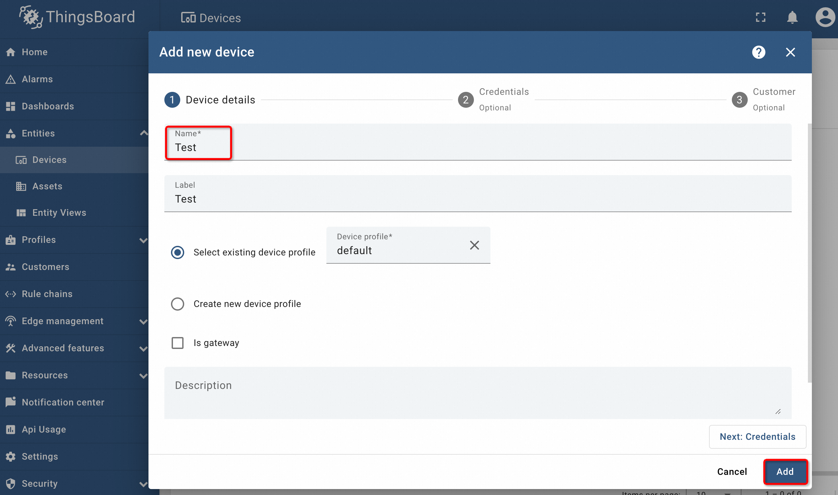Image resolution: width=838 pixels, height=495 pixels.
Task: Enable the Is gateway checkbox
Action: 177,343
